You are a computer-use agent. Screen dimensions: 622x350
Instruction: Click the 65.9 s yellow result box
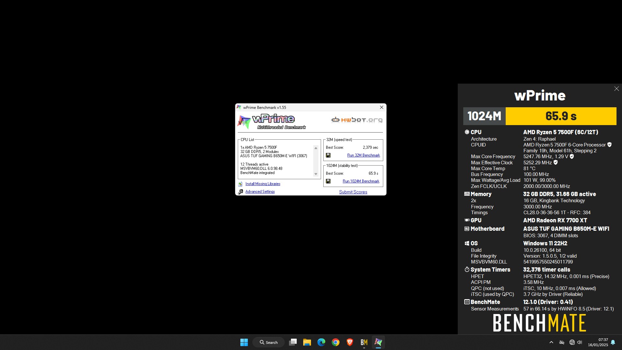561,116
